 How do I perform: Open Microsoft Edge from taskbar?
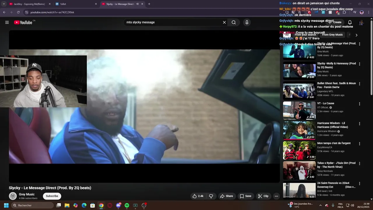click(84, 205)
